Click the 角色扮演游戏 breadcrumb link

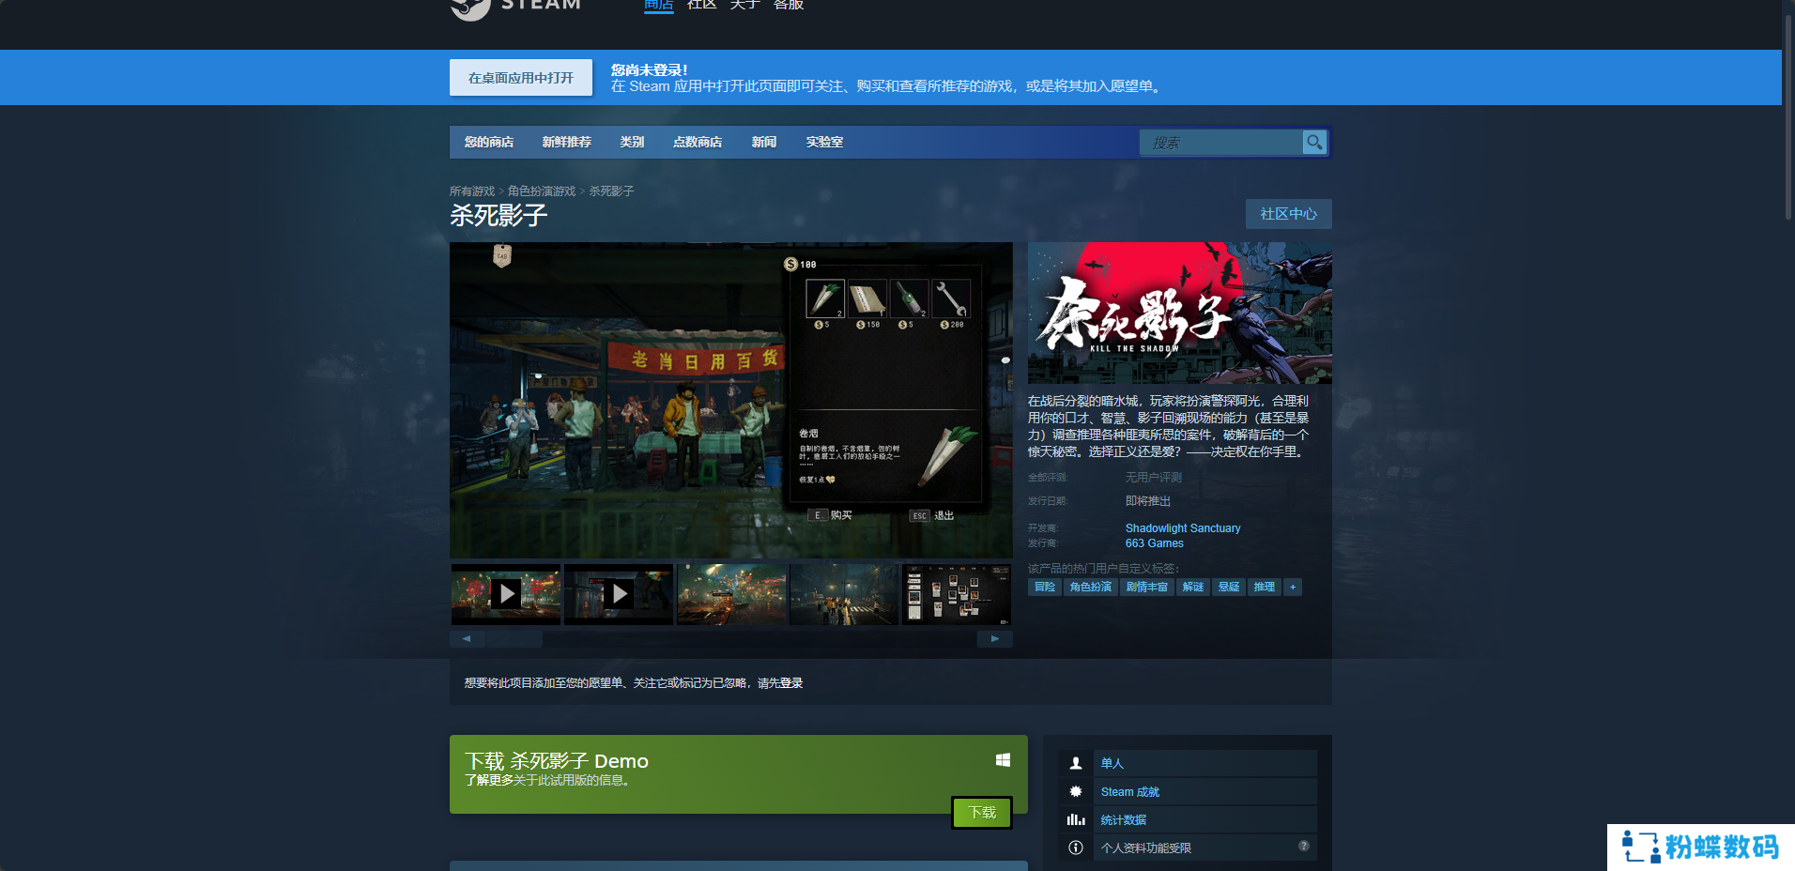[542, 191]
